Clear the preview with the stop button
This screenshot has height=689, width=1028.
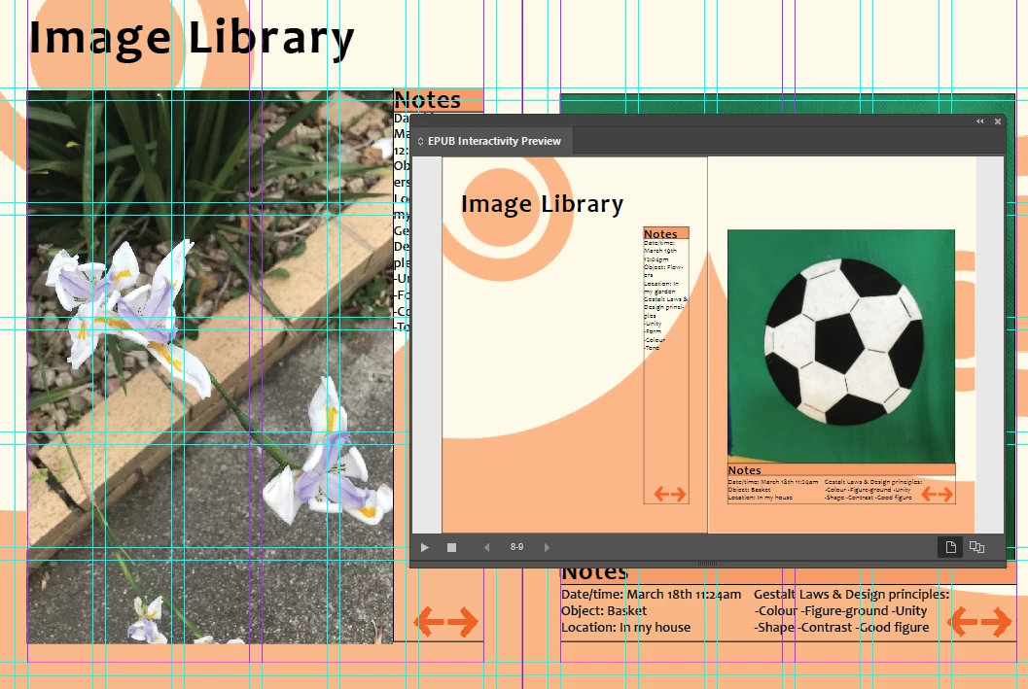pos(451,547)
